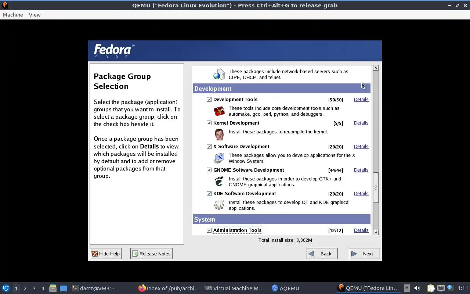Click the tray up-arrow icon
Image resolution: width=470 pixels, height=294 pixels.
406,288
